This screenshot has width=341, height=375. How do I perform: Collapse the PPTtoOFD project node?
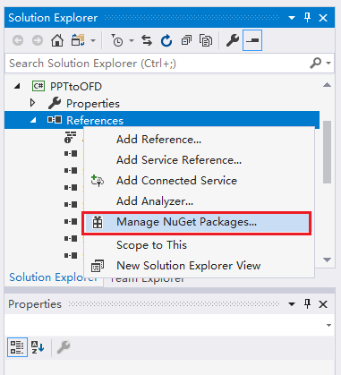tap(17, 87)
